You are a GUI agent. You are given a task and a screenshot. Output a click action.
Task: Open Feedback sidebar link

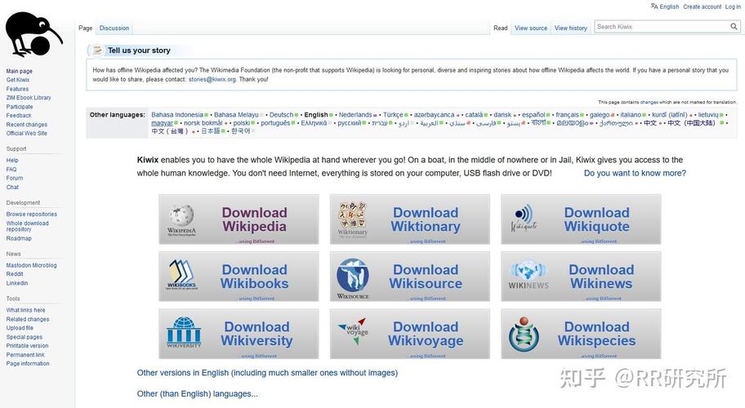[19, 115]
